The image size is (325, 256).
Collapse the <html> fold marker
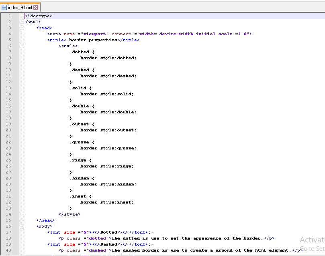click(22, 22)
